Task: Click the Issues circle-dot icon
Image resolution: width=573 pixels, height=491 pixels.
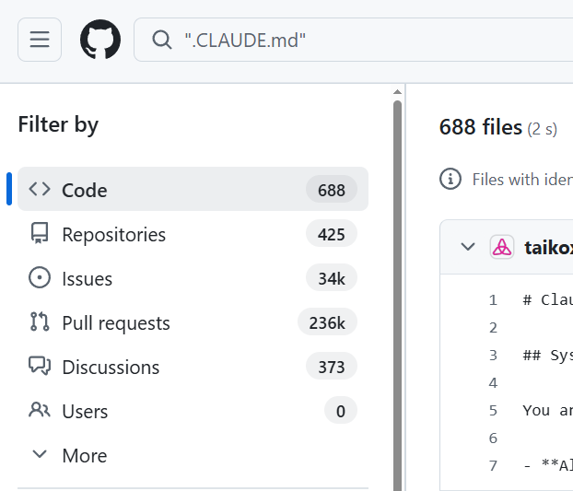Action: (40, 277)
